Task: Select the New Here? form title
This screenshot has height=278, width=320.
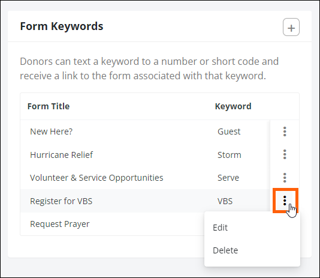Action: (51, 131)
